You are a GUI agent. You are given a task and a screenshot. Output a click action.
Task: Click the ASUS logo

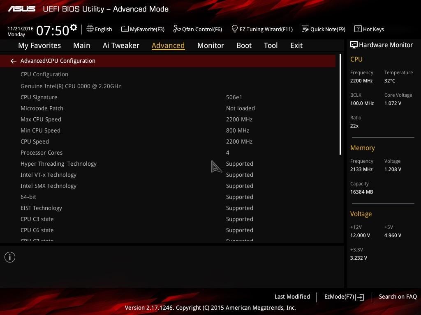point(21,9)
